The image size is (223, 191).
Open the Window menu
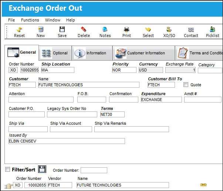(x=53, y=20)
